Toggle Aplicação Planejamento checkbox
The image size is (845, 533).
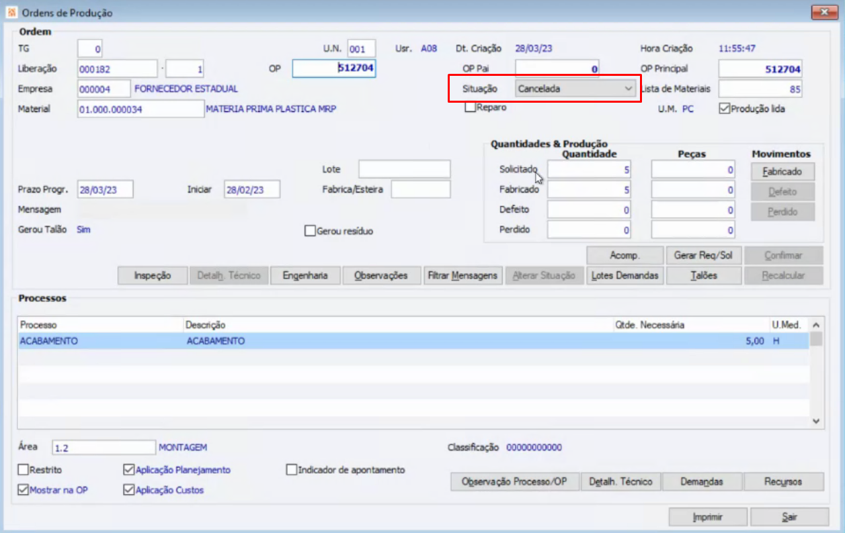[x=129, y=470]
